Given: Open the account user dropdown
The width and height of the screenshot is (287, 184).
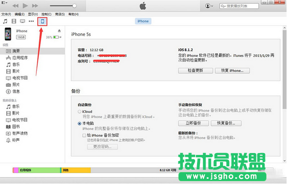Looking at the screenshot, I should click(209, 6).
